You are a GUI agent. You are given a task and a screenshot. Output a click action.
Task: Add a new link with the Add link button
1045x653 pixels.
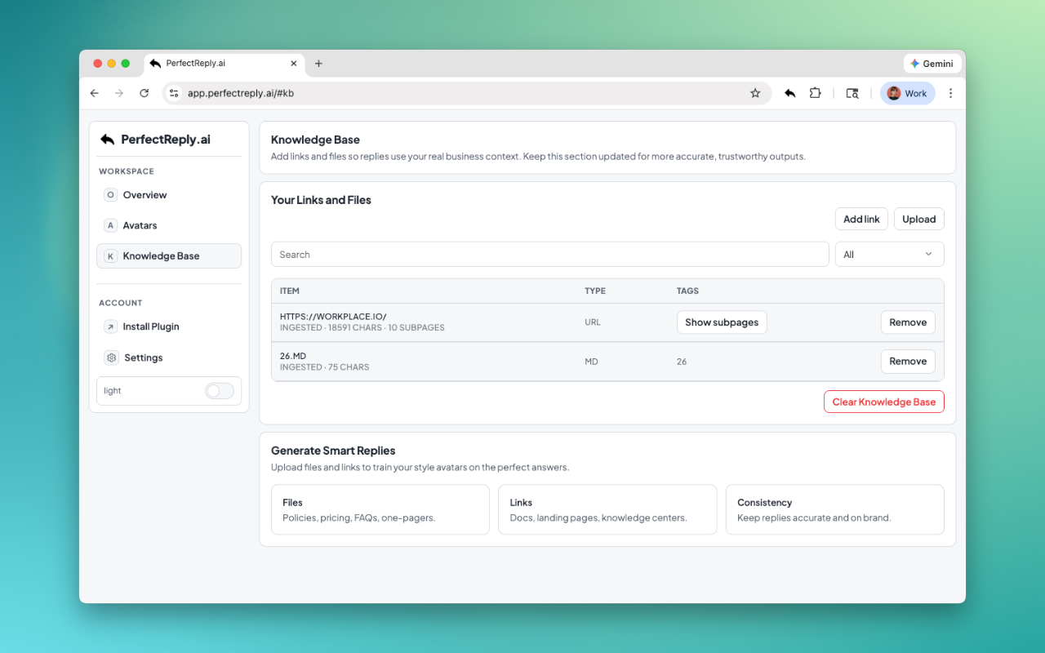(861, 219)
